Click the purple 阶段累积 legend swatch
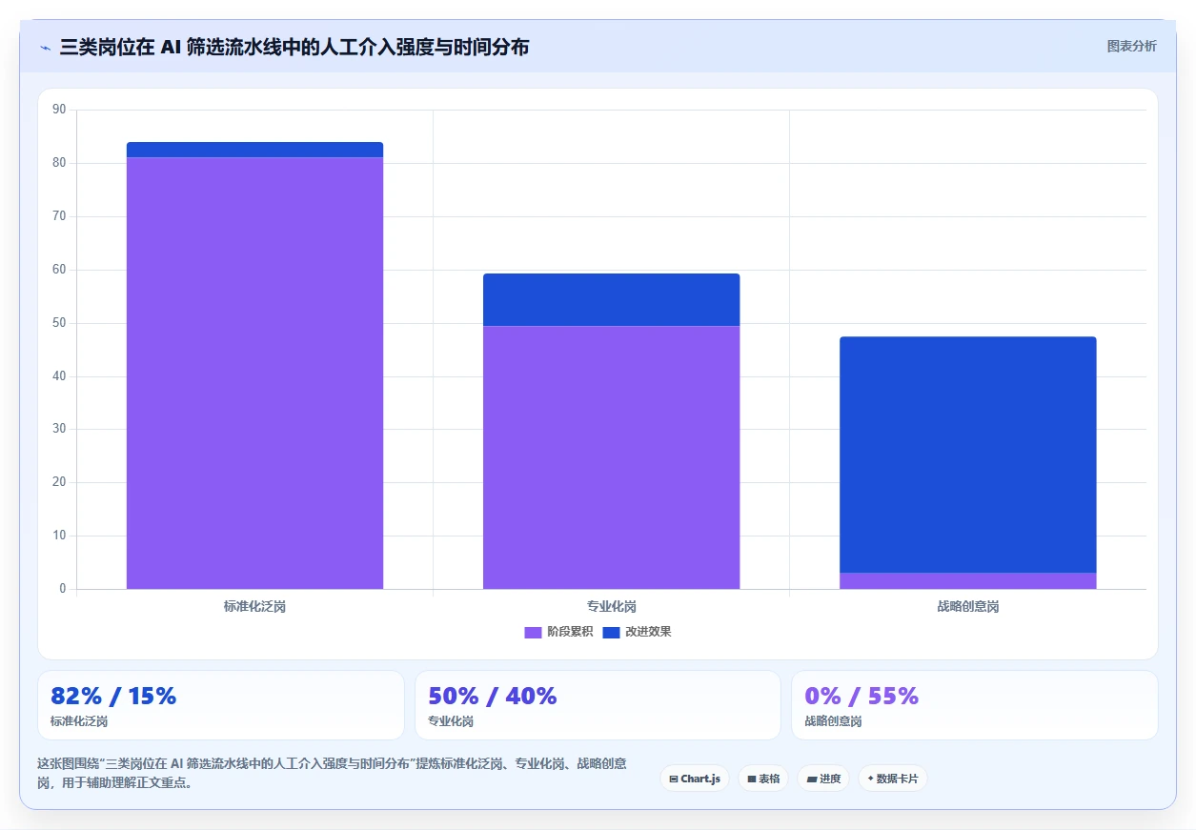 coord(533,633)
